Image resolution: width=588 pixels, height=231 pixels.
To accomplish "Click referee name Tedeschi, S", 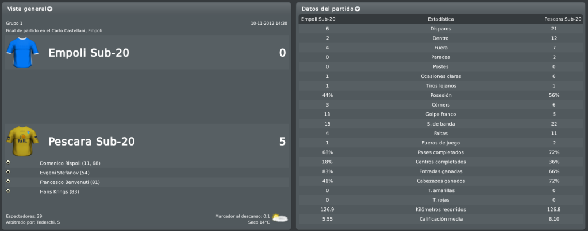I will [x=48, y=222].
